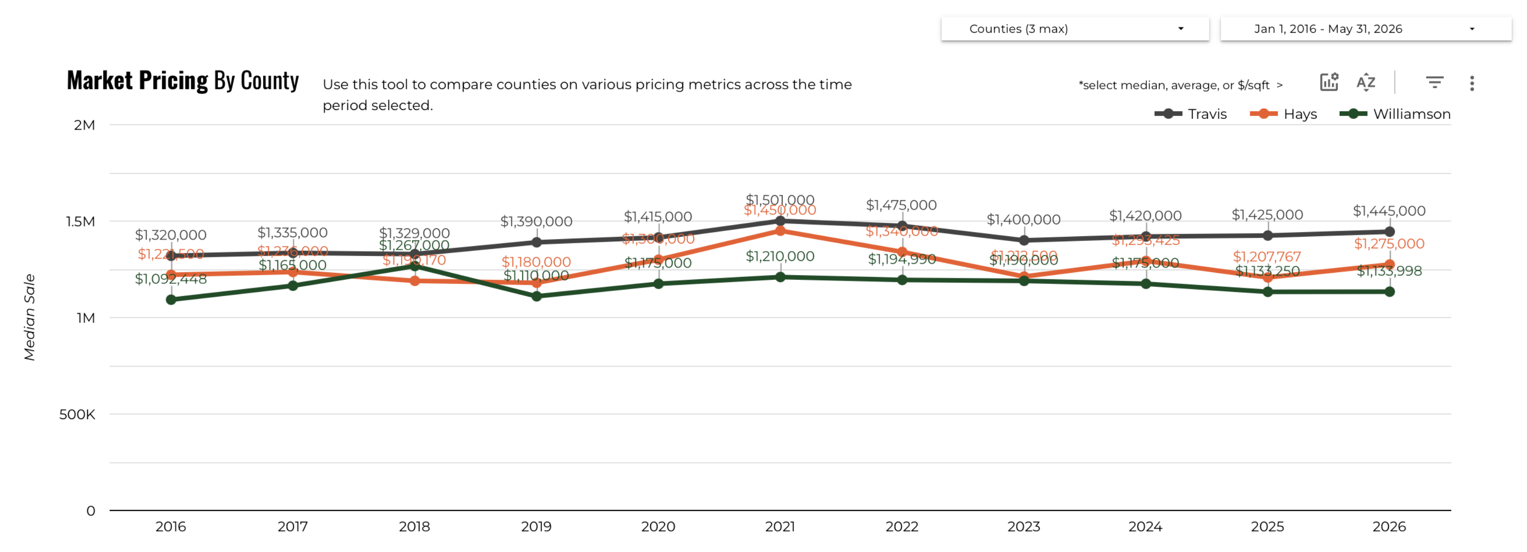Select Hays 2026 data point $1,275,000

[x=1389, y=264]
